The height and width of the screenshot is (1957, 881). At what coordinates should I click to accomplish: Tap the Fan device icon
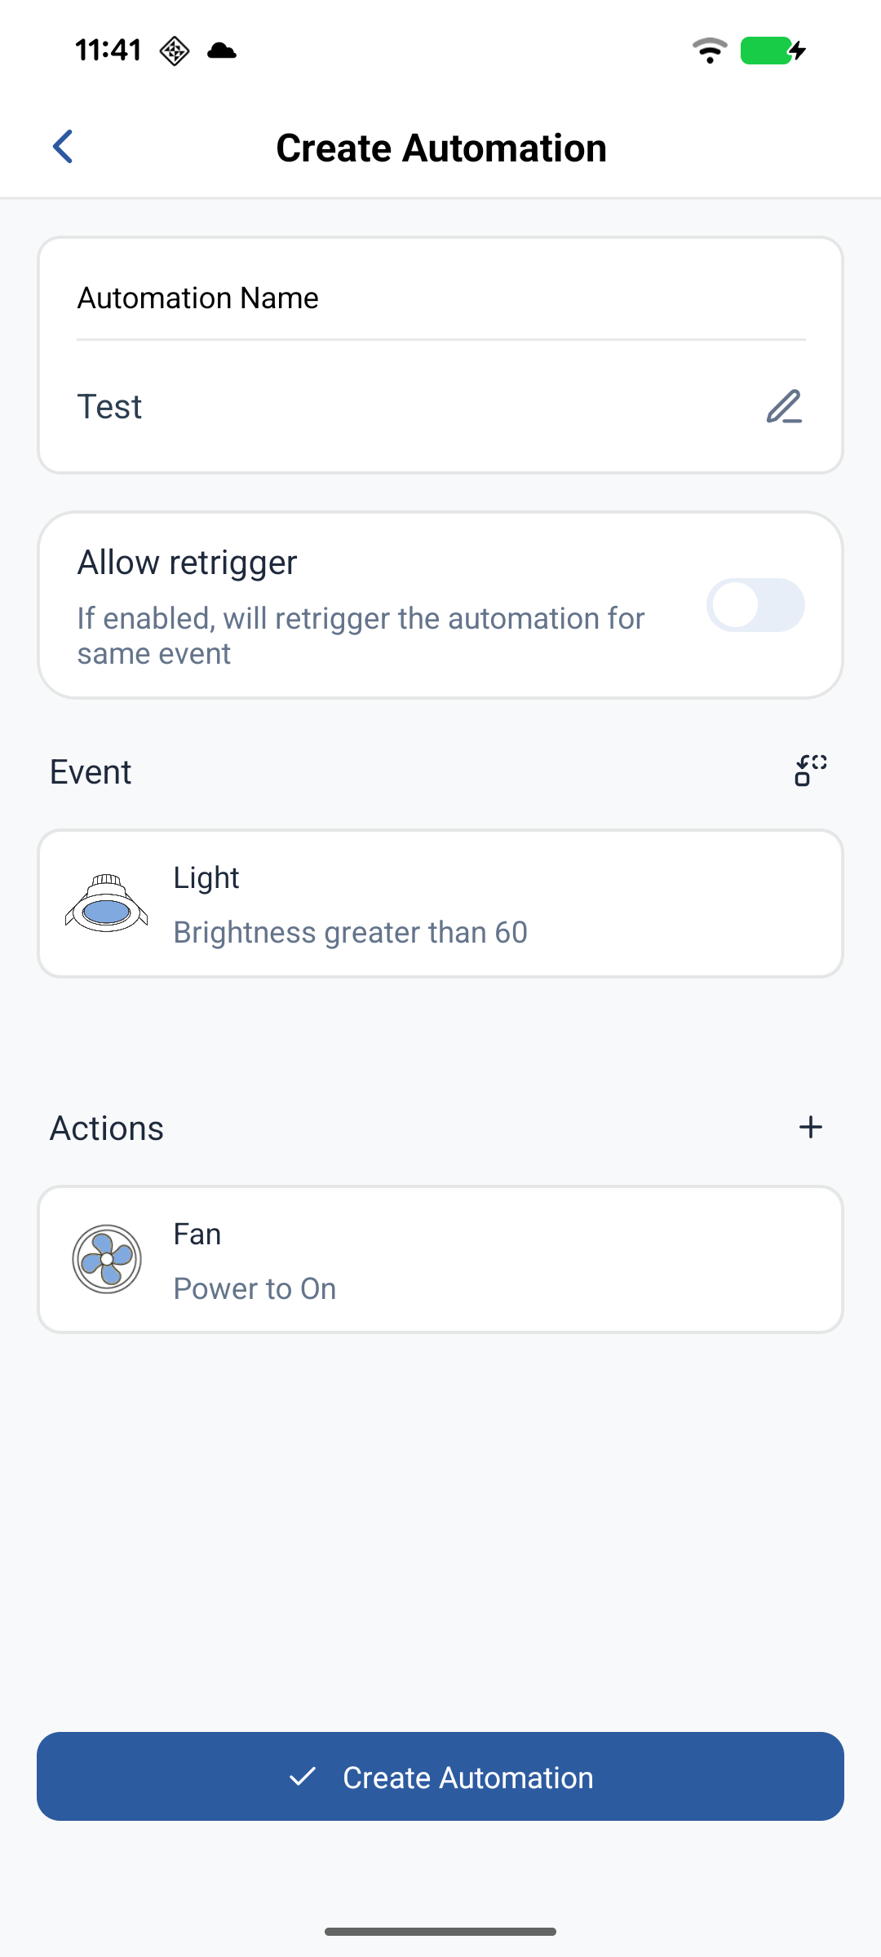click(x=107, y=1259)
